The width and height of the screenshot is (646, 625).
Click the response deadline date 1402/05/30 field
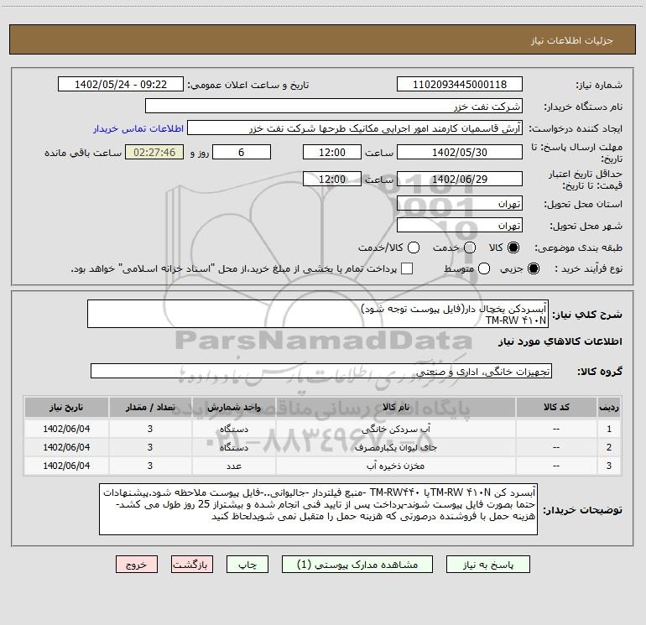tap(460, 152)
